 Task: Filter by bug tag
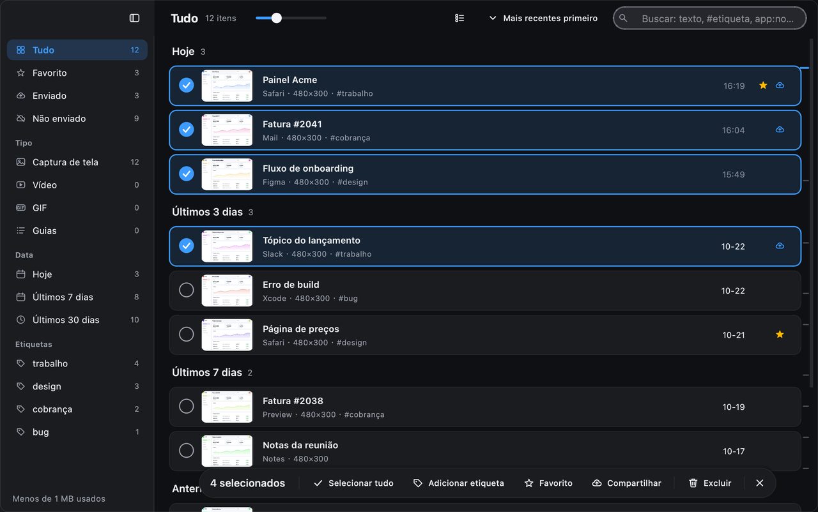coord(77,433)
